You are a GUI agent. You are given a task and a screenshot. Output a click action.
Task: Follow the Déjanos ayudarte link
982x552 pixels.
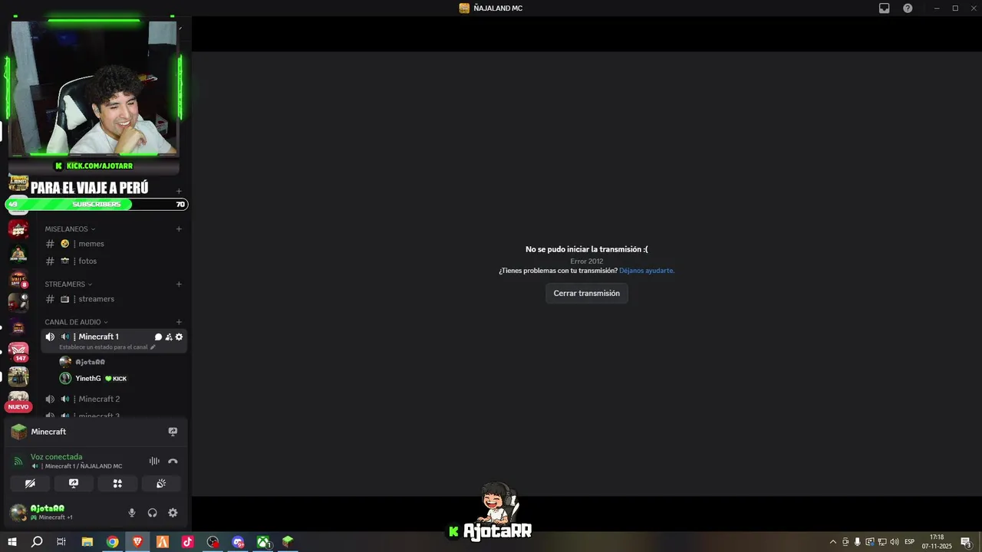647,271
